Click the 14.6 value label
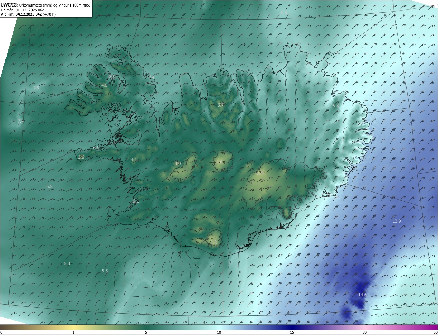438x335 pixels. (x=362, y=295)
